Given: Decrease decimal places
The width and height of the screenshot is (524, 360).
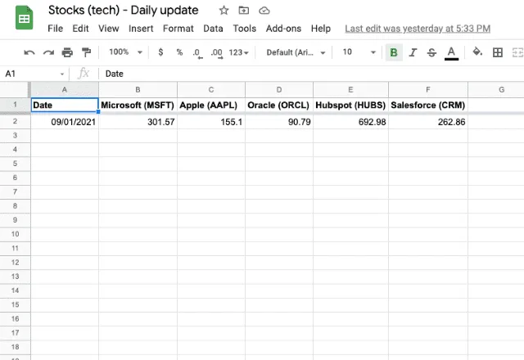Looking at the screenshot, I should click(197, 52).
